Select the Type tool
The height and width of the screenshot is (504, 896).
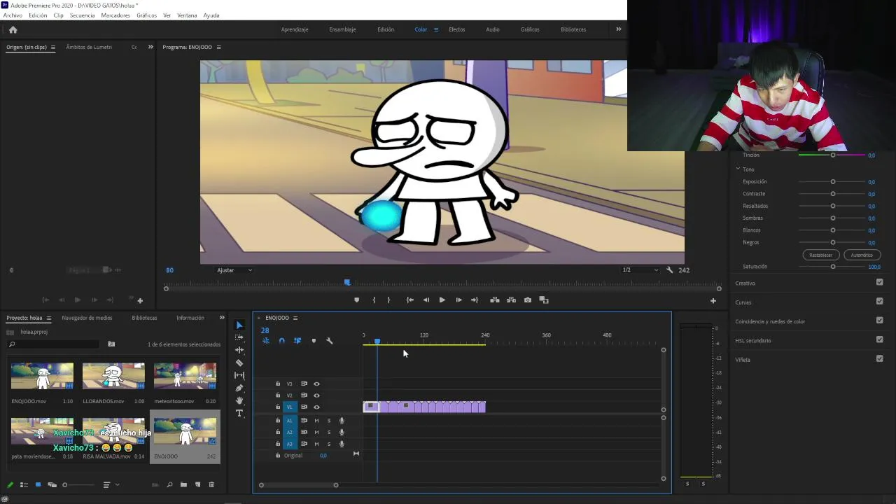tap(239, 413)
